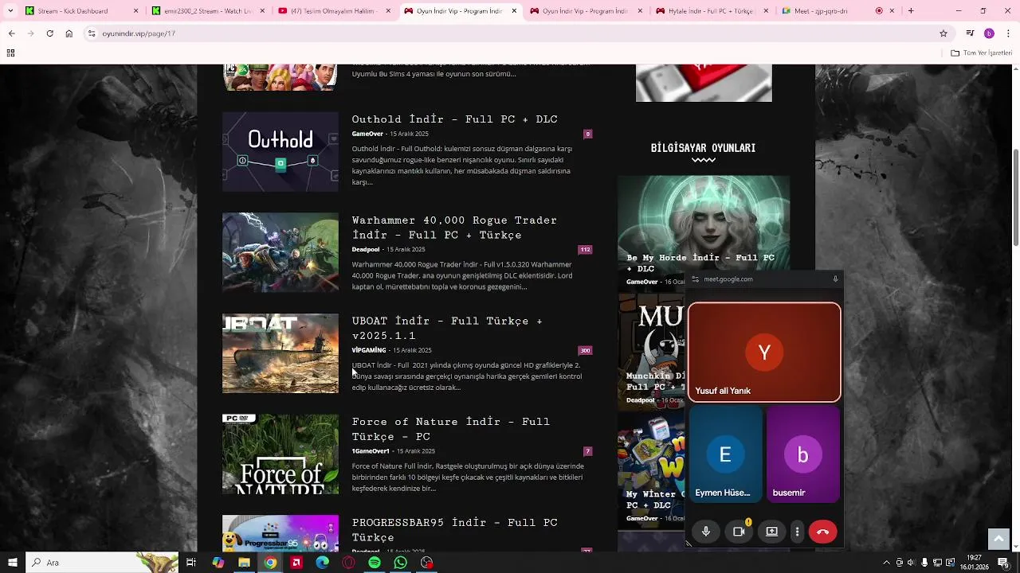The height and width of the screenshot is (573, 1020).
Task: Open author VİPGAMİNG on UBOAT post
Action: coord(369,350)
